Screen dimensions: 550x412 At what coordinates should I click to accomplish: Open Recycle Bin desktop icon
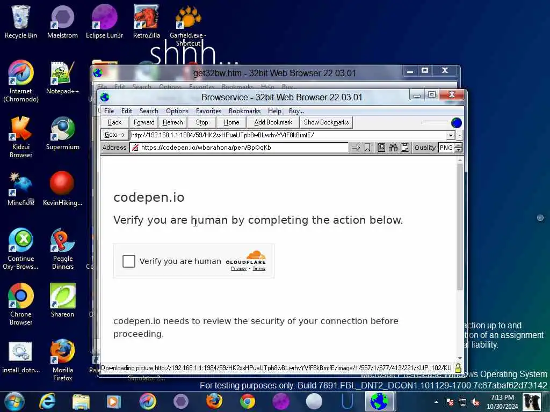tap(21, 21)
